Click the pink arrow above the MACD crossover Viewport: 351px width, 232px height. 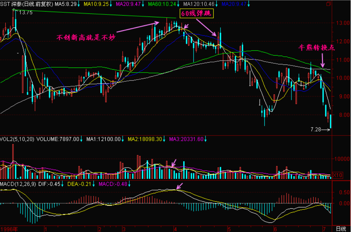click(179, 186)
